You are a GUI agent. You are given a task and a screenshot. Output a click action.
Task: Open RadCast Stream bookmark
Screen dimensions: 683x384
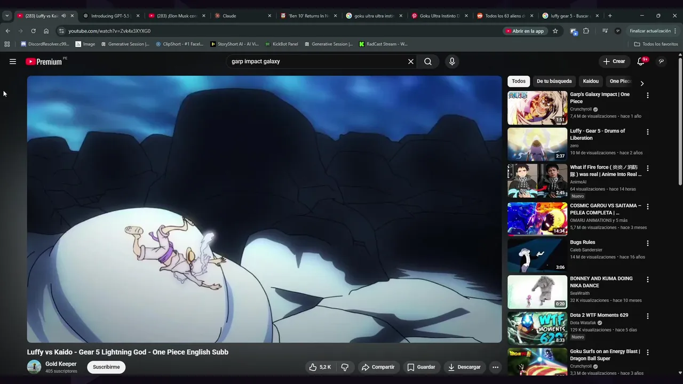383,44
